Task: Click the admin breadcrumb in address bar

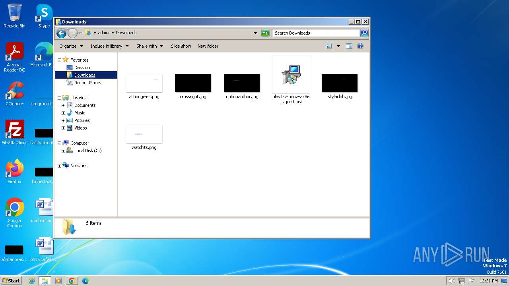Action: pos(103,33)
